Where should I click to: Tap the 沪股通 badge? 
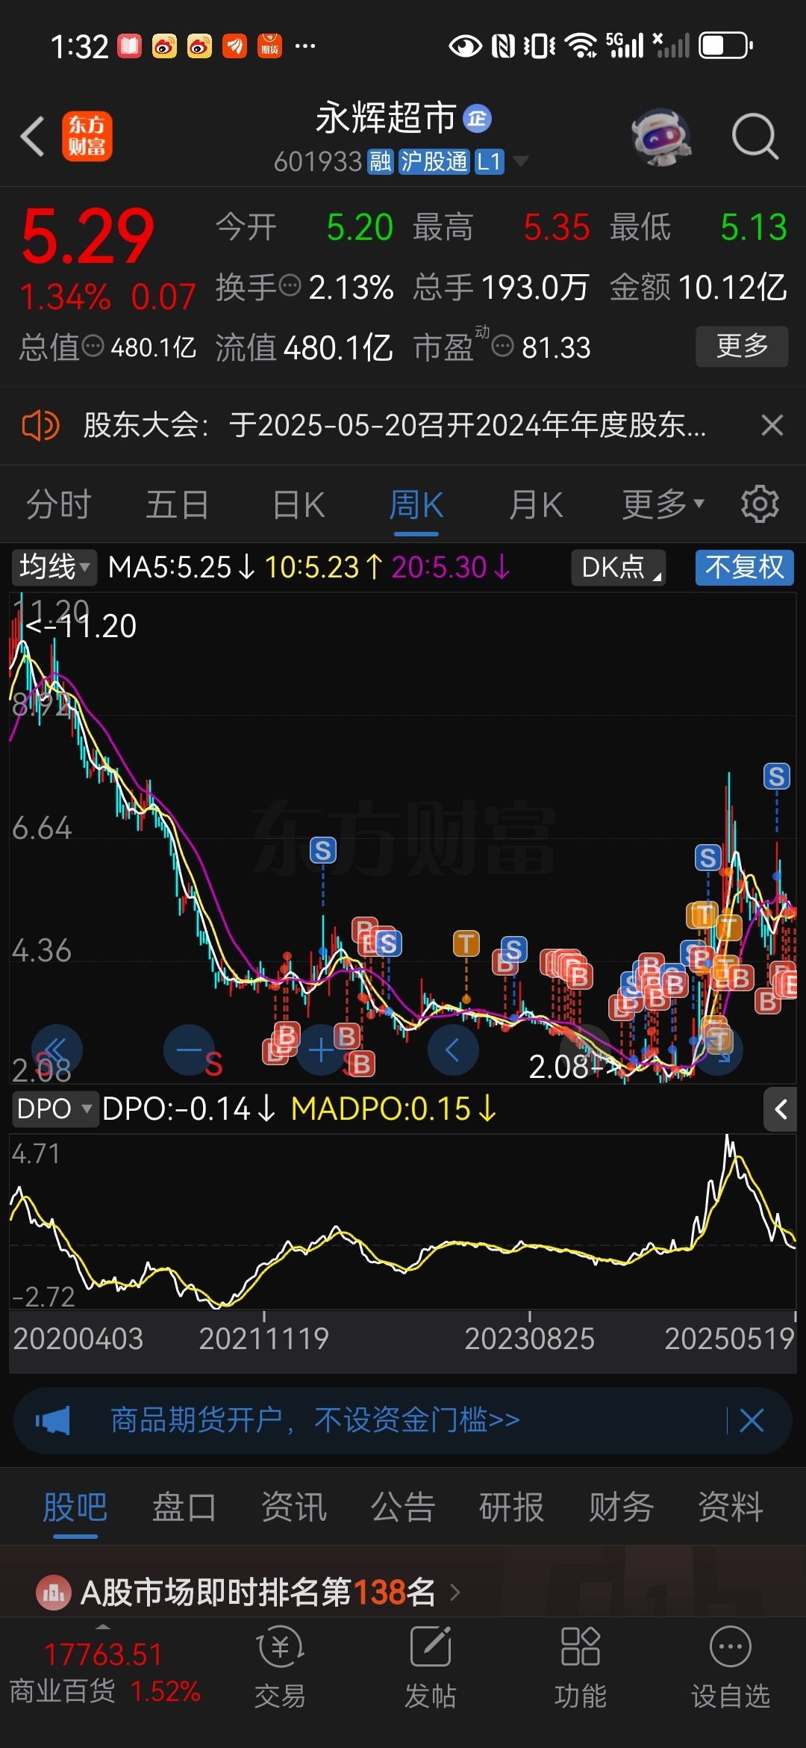pyautogui.click(x=434, y=161)
